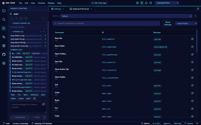Edit the New File shortcut
This screenshot has width=201, height=125.
coord(192,39)
